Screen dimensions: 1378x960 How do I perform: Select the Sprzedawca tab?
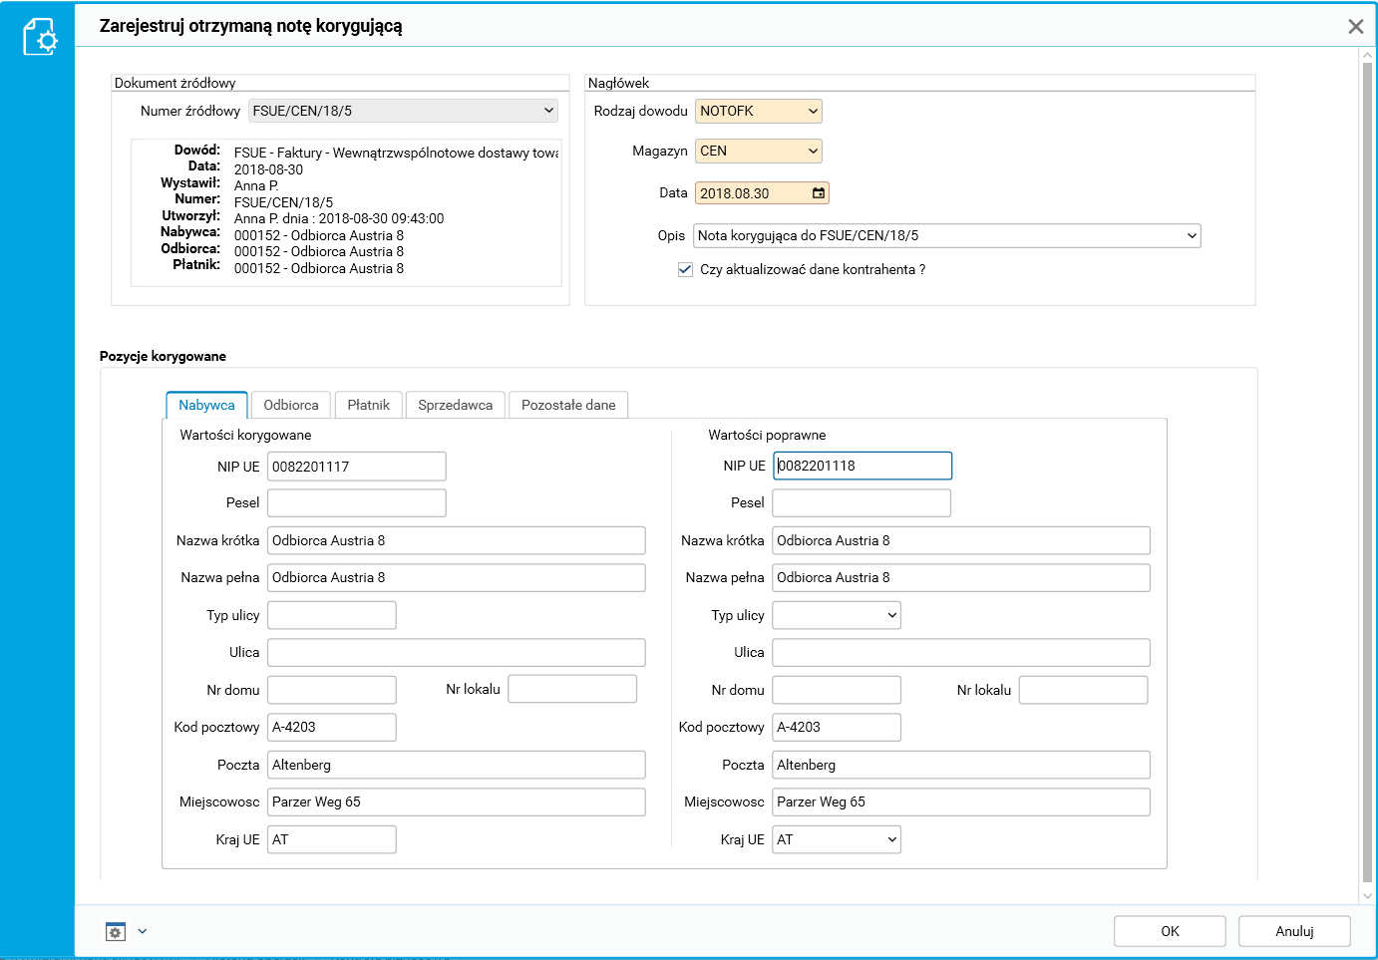click(455, 405)
